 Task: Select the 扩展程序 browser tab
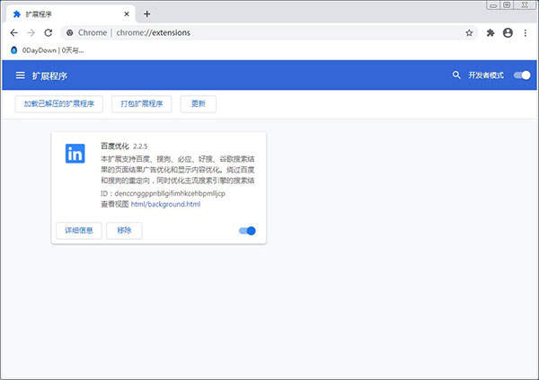click(x=70, y=14)
